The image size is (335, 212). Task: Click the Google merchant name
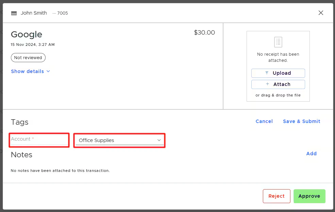click(27, 34)
